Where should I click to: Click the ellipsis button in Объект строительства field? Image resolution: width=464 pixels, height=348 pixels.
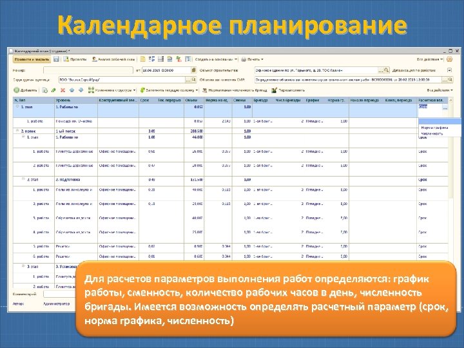click(x=381, y=70)
